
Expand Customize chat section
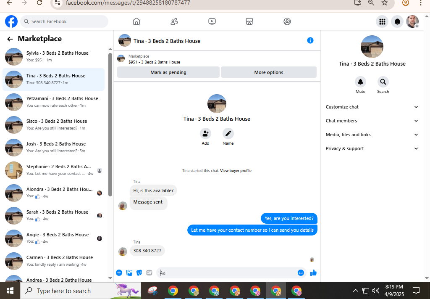point(372,107)
